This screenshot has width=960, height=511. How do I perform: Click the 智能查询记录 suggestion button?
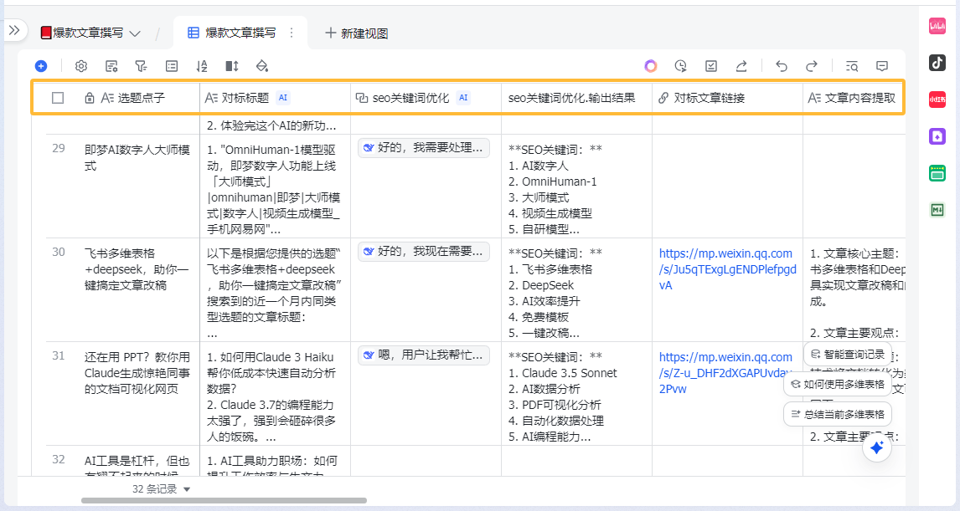848,355
